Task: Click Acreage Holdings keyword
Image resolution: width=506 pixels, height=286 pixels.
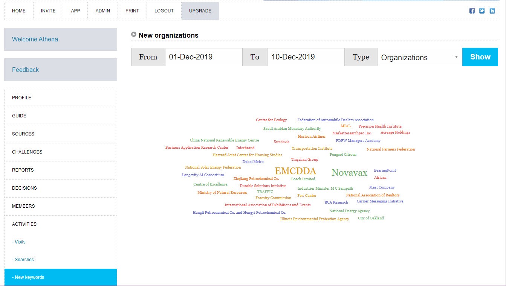Action: (x=395, y=132)
